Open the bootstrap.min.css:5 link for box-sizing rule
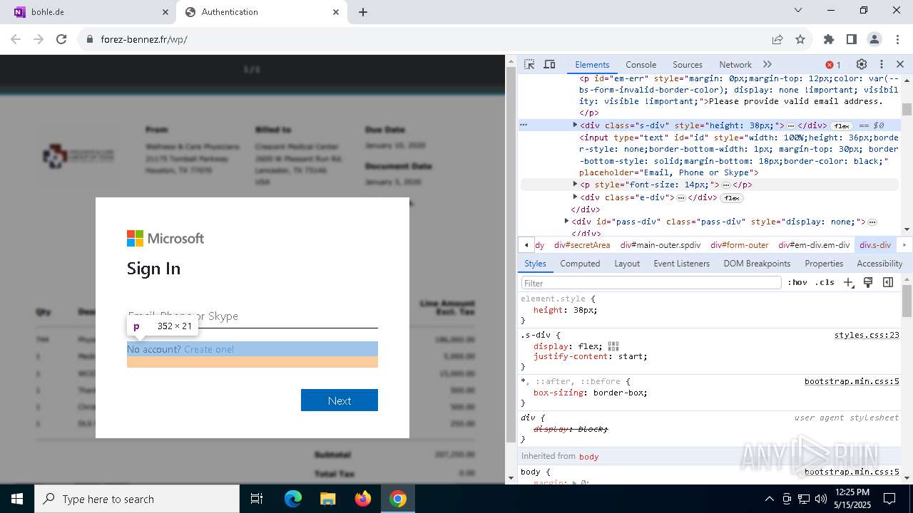 pos(852,381)
